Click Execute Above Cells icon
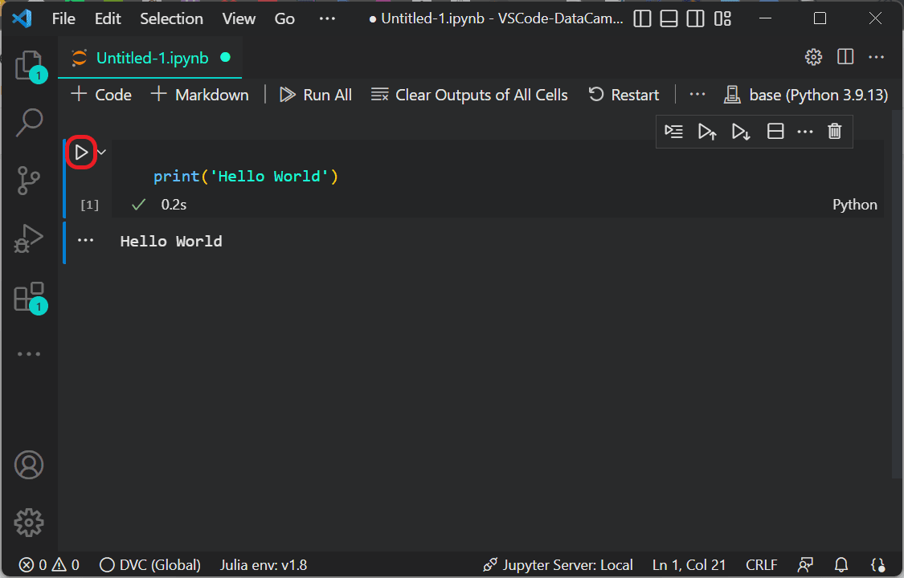This screenshot has width=904, height=578. tap(707, 132)
